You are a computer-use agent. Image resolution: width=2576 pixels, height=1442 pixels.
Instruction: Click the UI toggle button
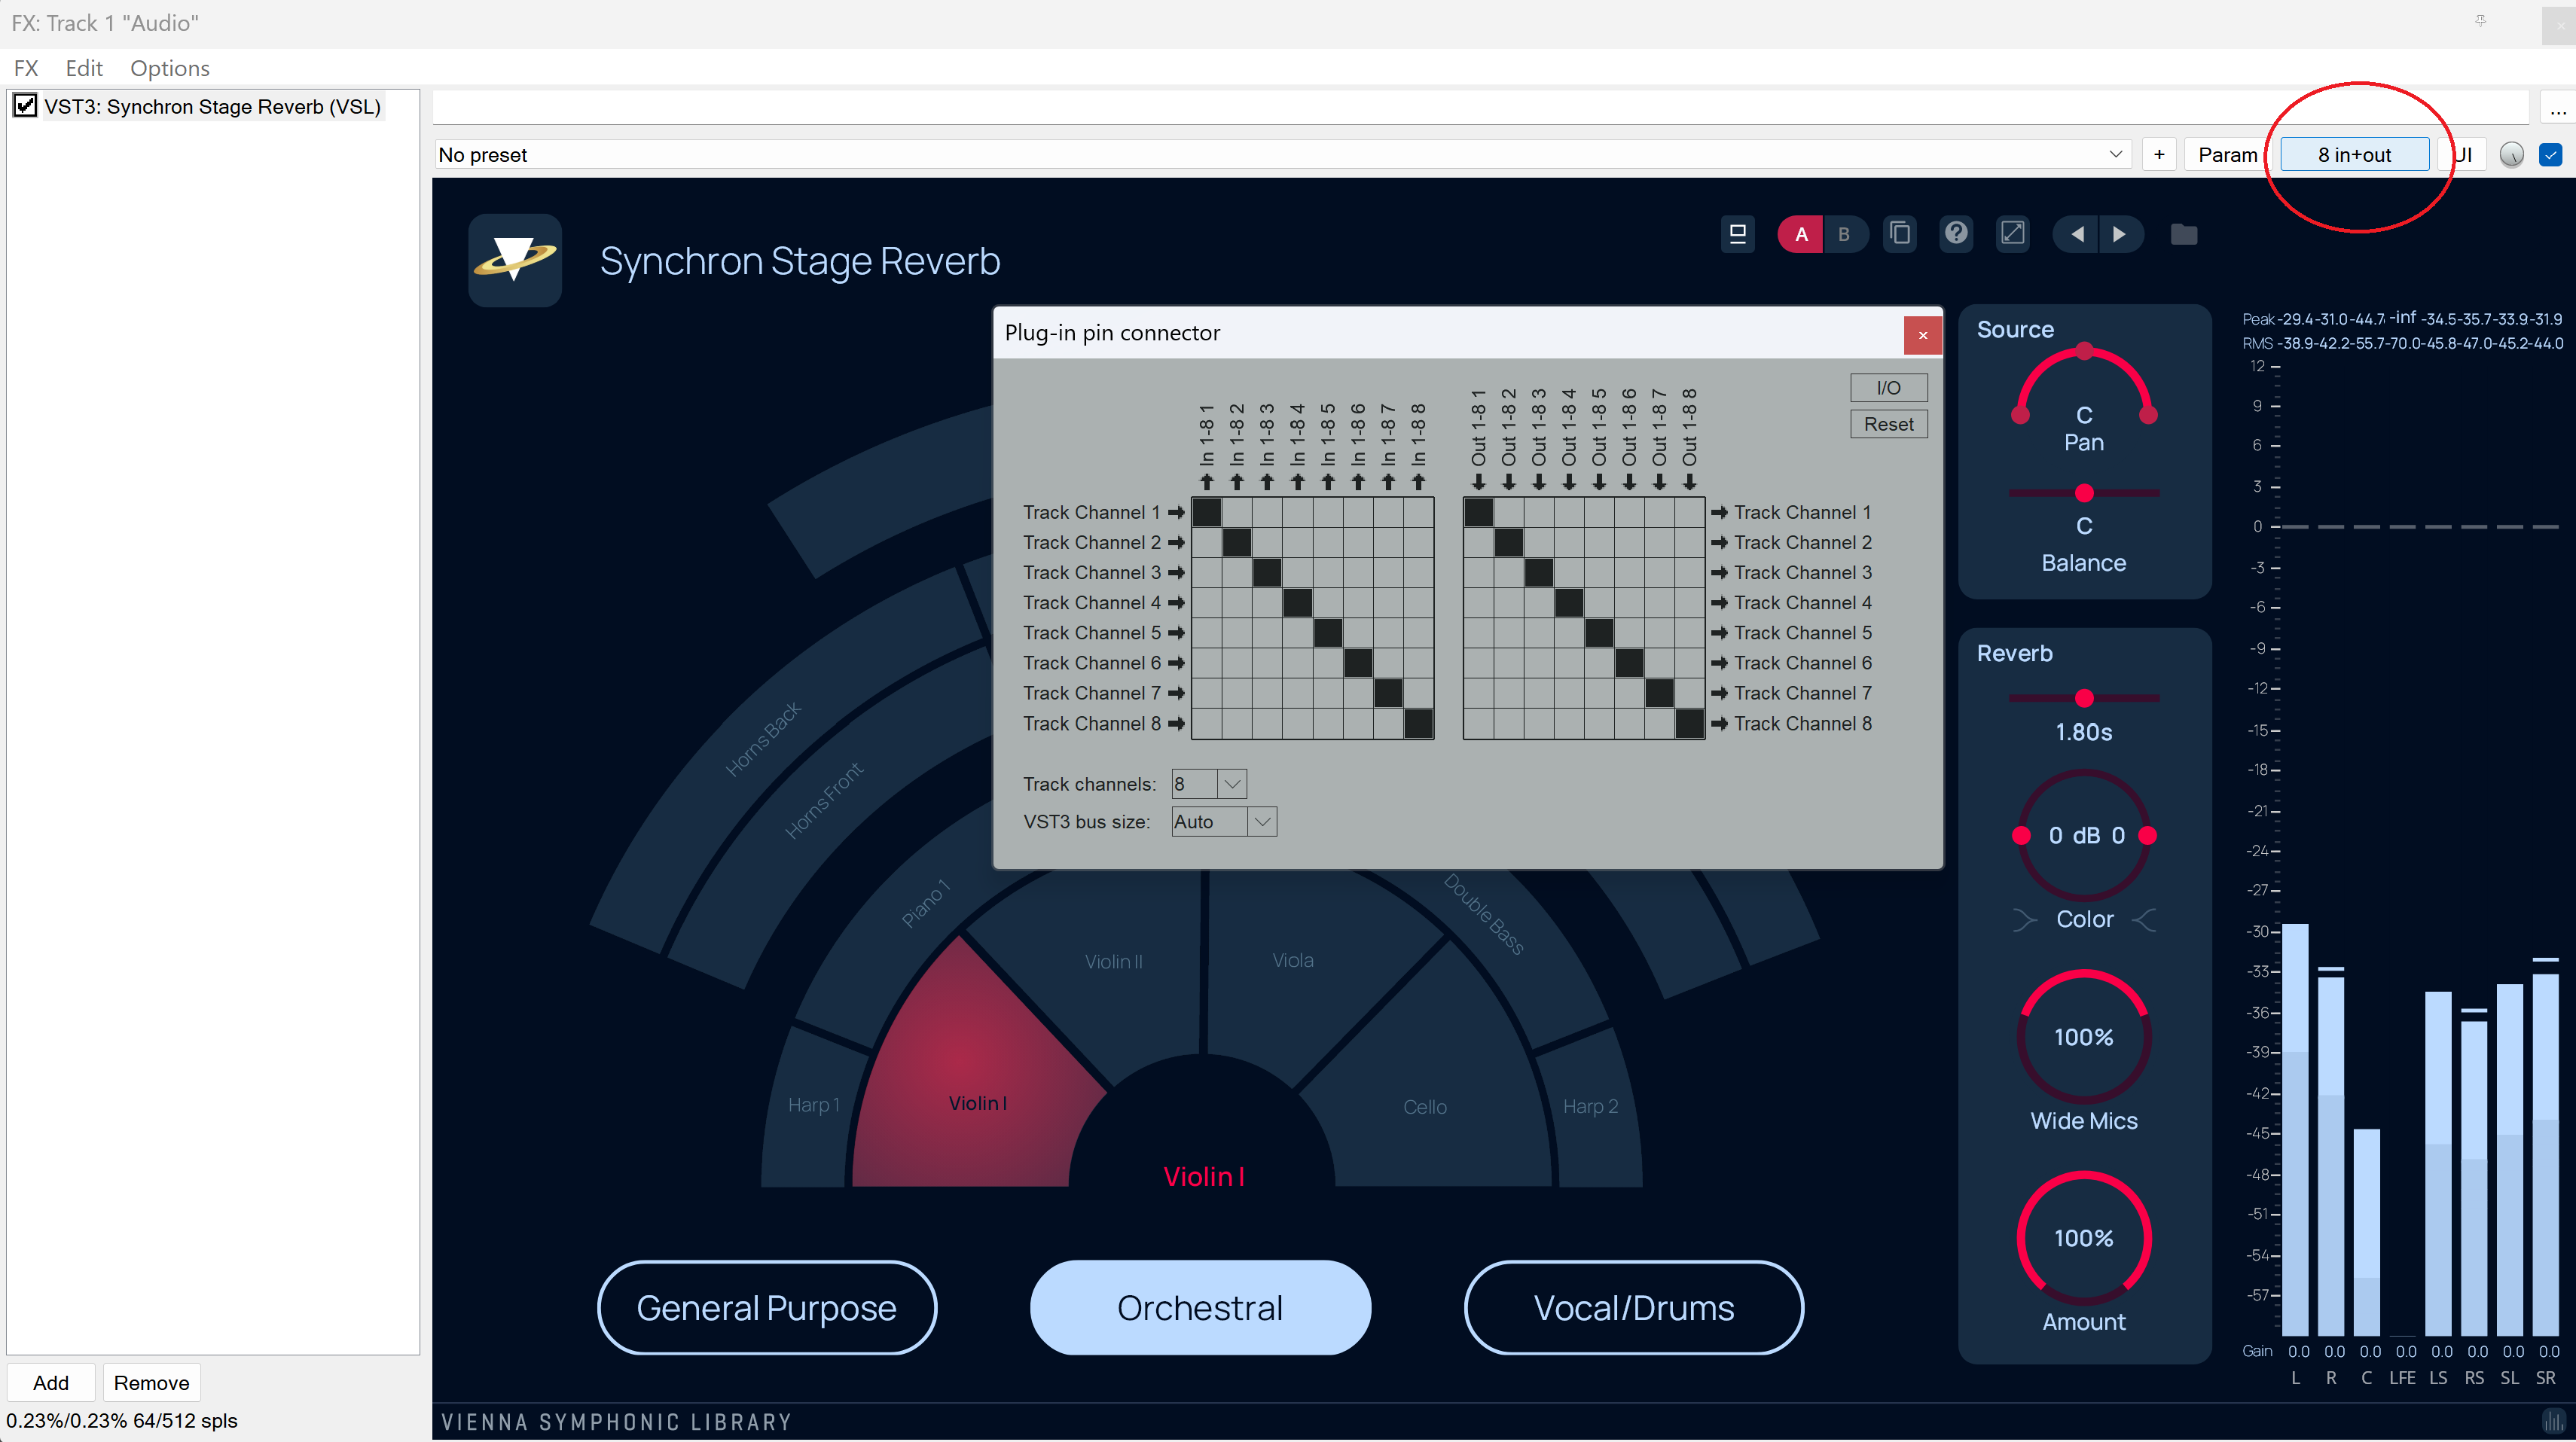click(2462, 155)
